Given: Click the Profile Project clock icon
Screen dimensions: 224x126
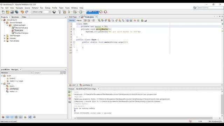Looking at the screenshot, I should (x=81, y=12).
